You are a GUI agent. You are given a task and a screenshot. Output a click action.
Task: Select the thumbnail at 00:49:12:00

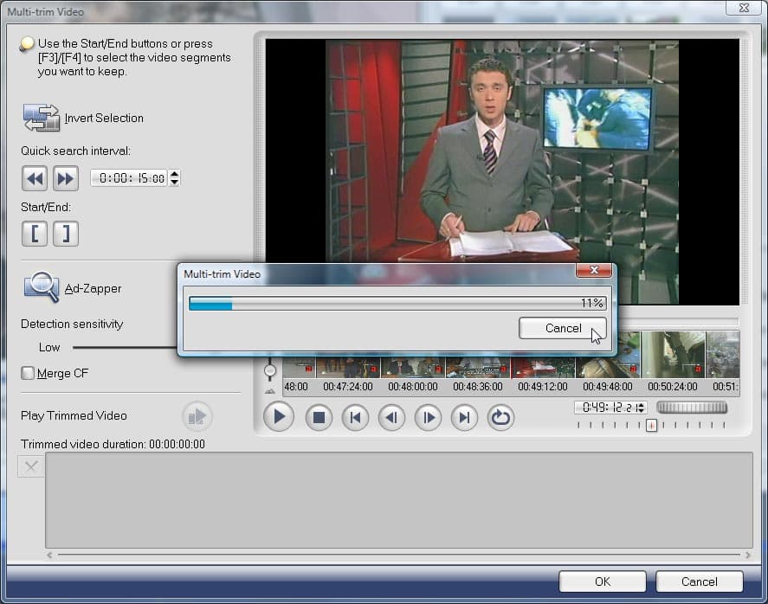(x=543, y=367)
